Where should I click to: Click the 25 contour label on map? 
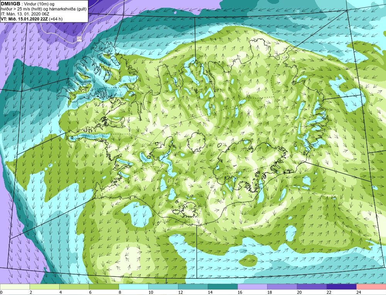pos(79,39)
